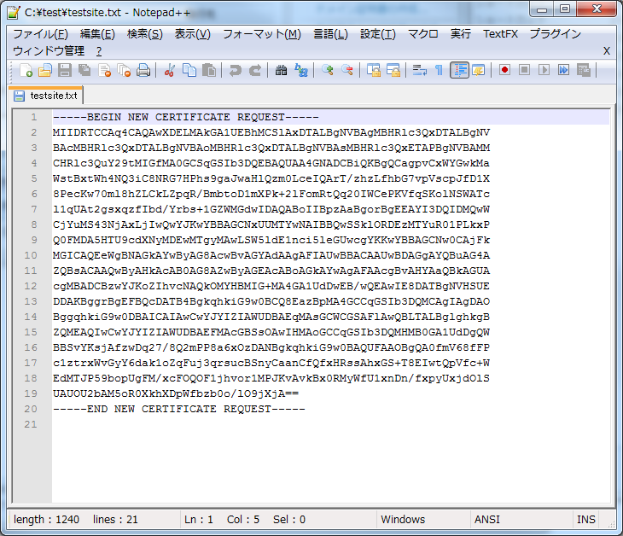This screenshot has width=623, height=536.
Task: Close document with menu bar X
Action: coord(607,51)
